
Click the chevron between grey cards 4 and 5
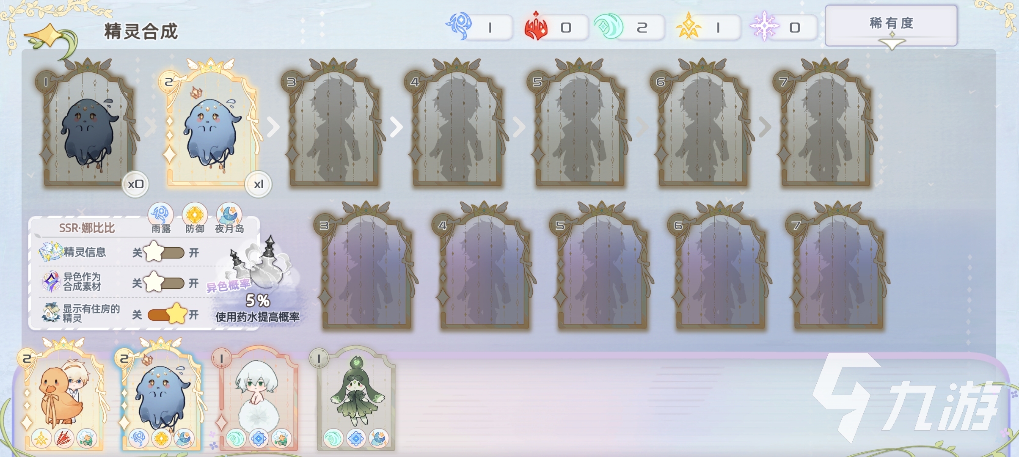518,127
